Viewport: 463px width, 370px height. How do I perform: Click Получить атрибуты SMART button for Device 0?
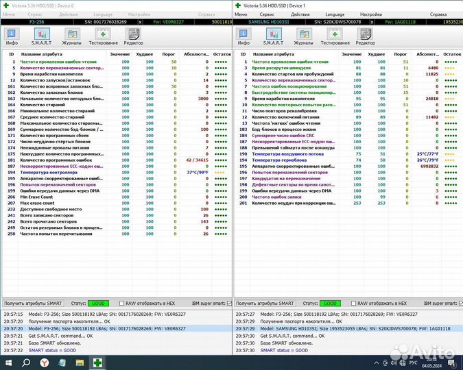tap(33, 303)
